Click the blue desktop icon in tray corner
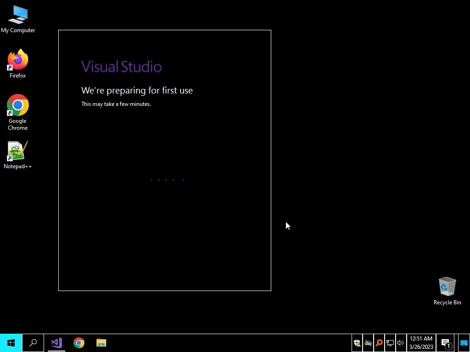Screen dimensions: 470x352 tap(464, 343)
